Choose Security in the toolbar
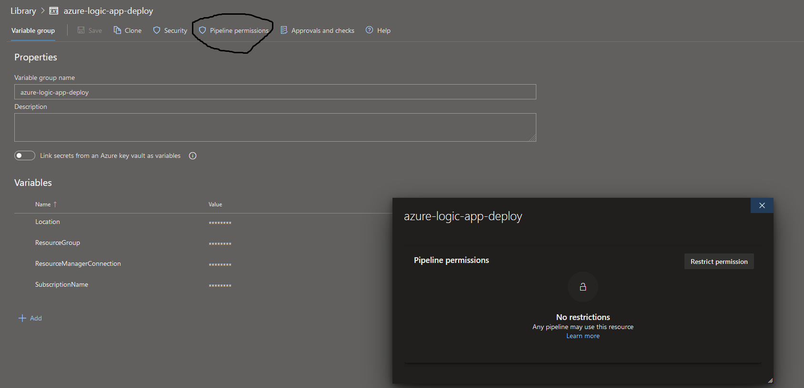Screen dimensions: 804x388 pos(170,30)
